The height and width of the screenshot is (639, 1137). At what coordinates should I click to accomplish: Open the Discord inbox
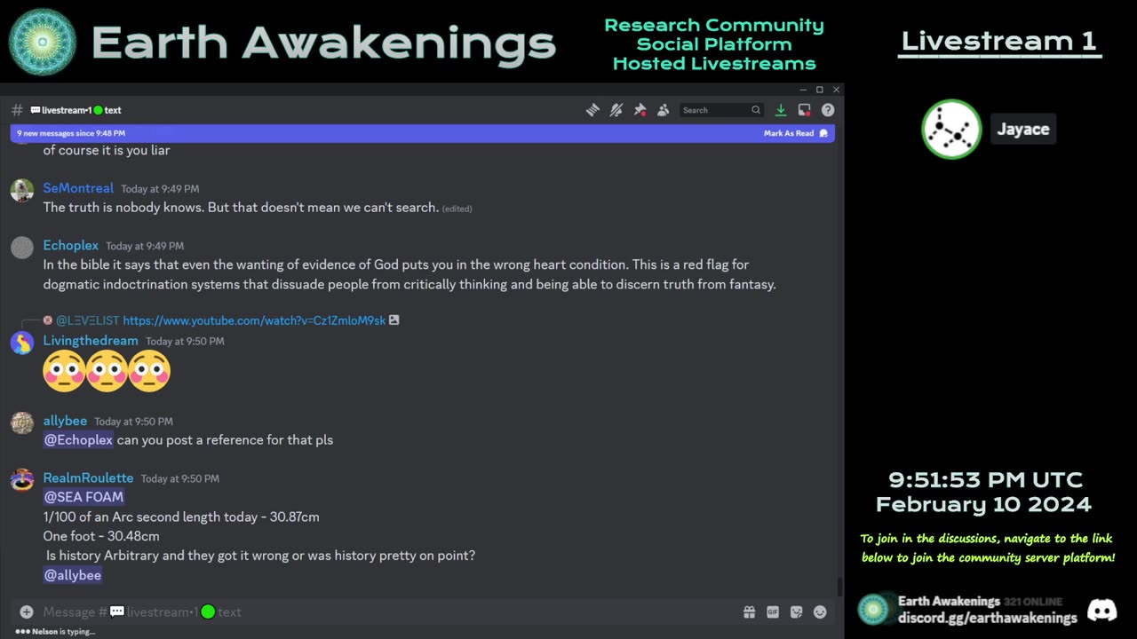pos(804,110)
